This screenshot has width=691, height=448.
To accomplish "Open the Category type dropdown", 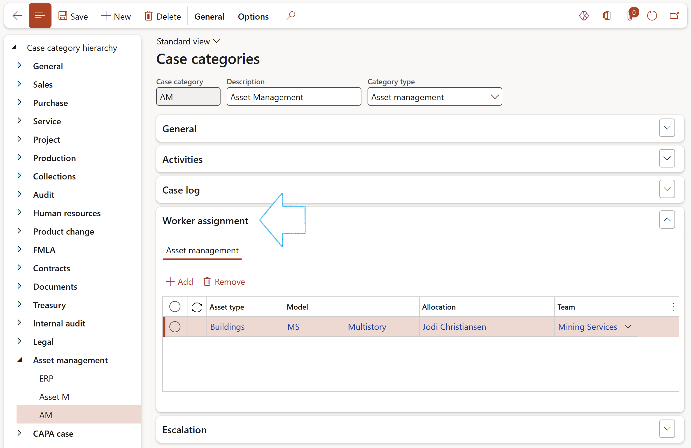I will click(494, 97).
